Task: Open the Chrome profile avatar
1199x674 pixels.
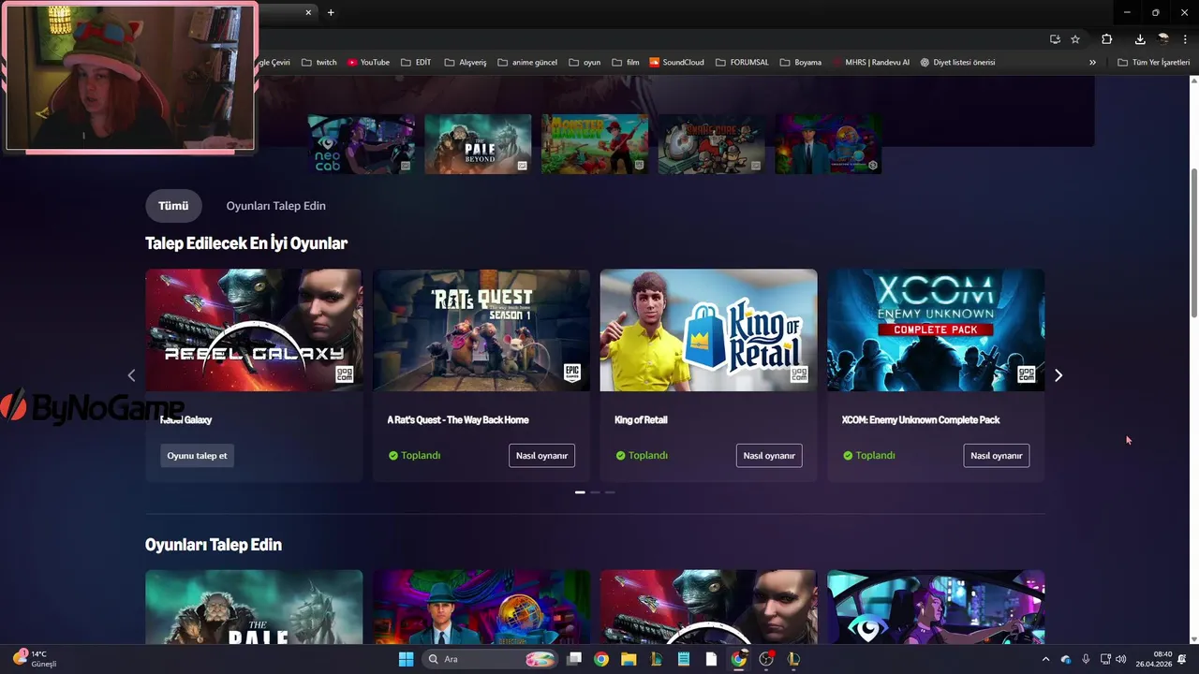Action: [x=1163, y=39]
